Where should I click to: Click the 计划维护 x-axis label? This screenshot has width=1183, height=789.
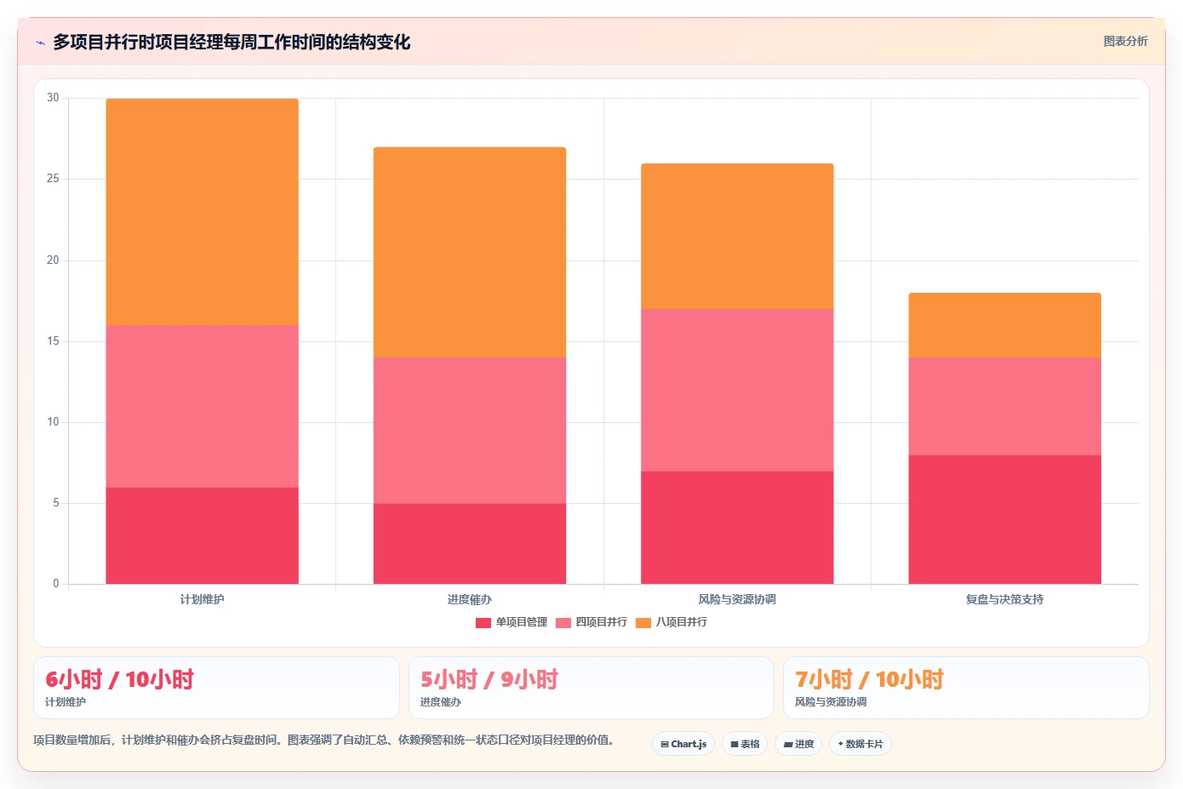coord(203,599)
